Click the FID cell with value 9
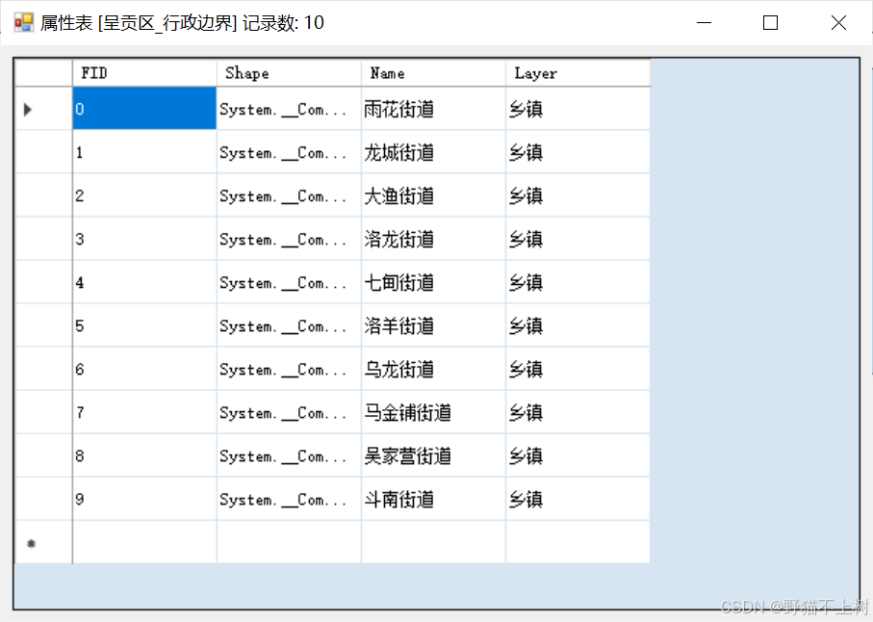Viewport: 873px width, 622px height. pyautogui.click(x=142, y=499)
